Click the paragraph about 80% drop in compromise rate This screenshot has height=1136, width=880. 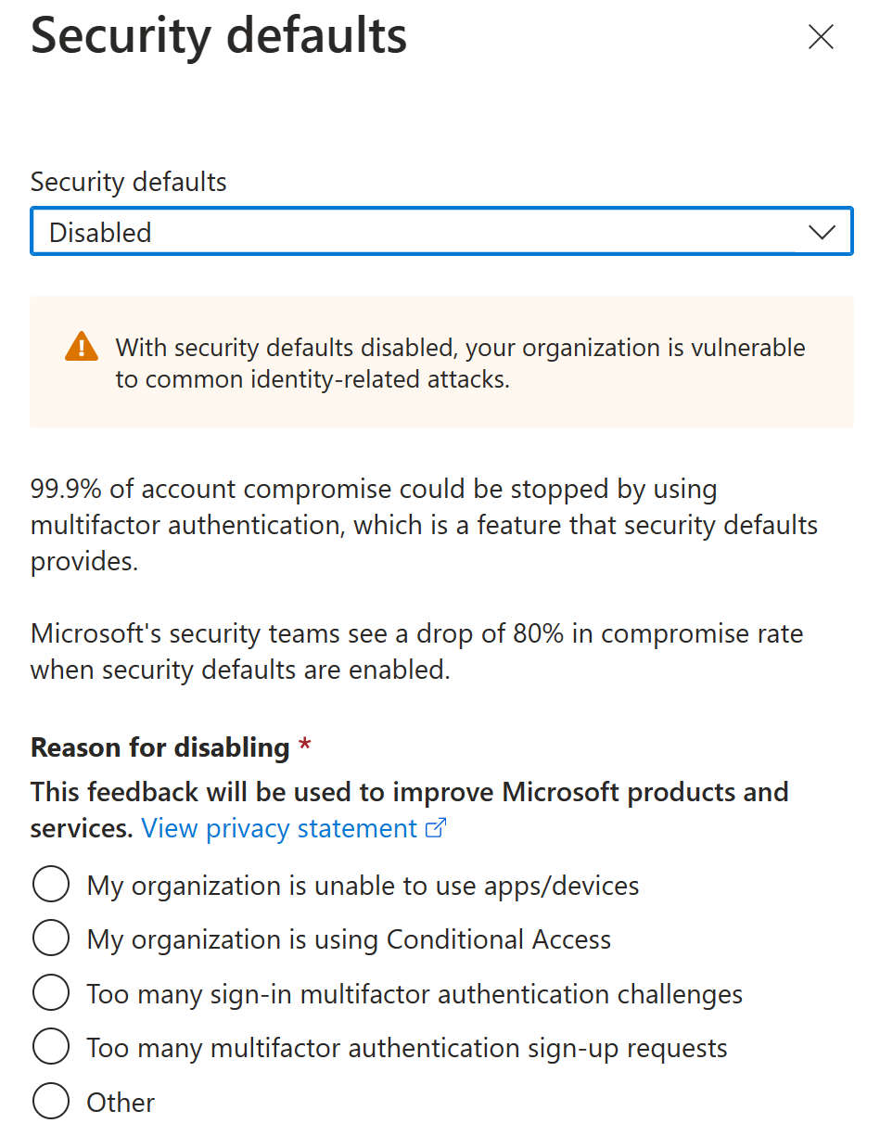click(416, 652)
